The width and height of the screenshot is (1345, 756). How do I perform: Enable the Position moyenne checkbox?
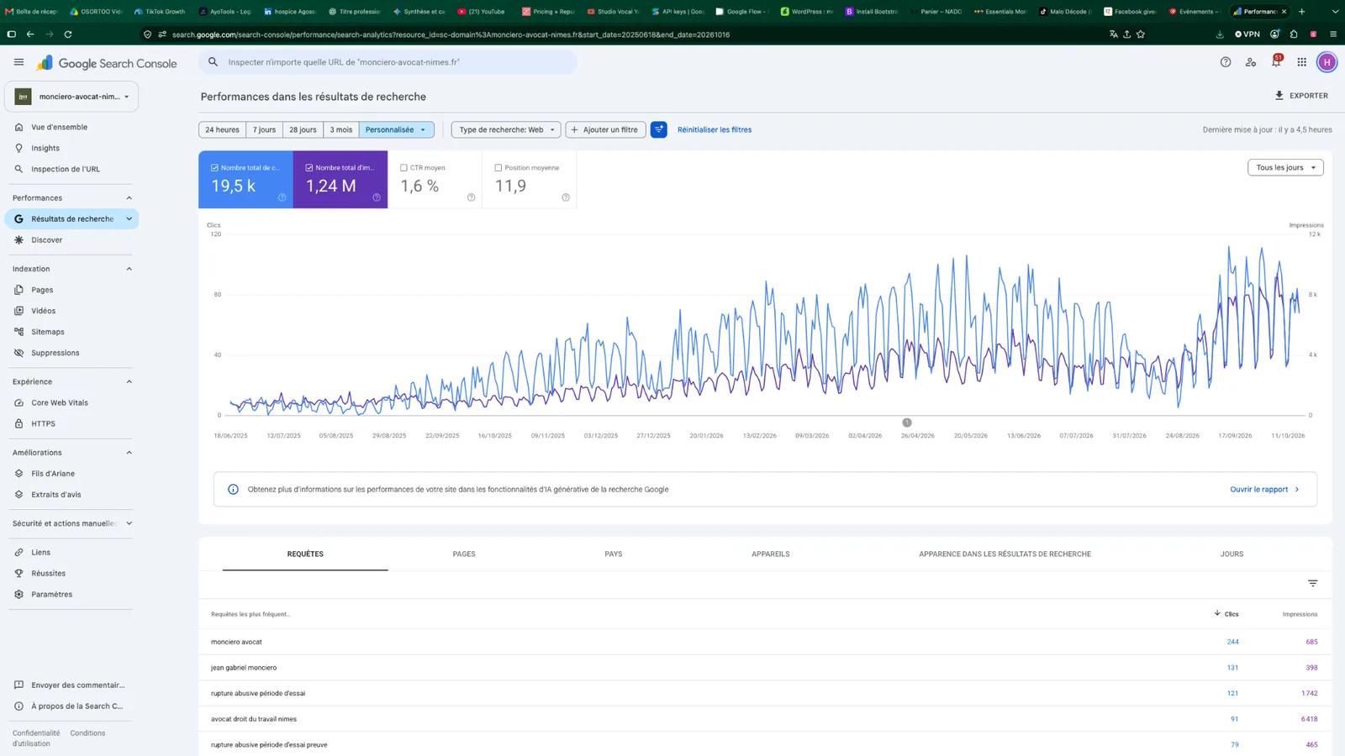tap(498, 168)
